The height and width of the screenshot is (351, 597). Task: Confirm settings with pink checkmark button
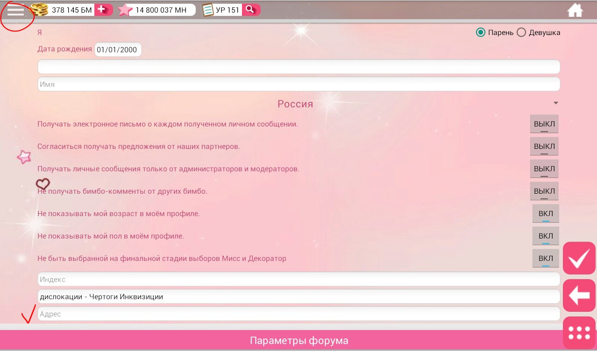[579, 258]
